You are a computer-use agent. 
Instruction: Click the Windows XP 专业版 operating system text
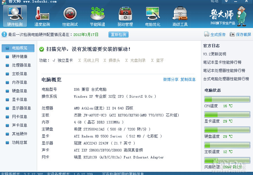[x=115, y=96]
